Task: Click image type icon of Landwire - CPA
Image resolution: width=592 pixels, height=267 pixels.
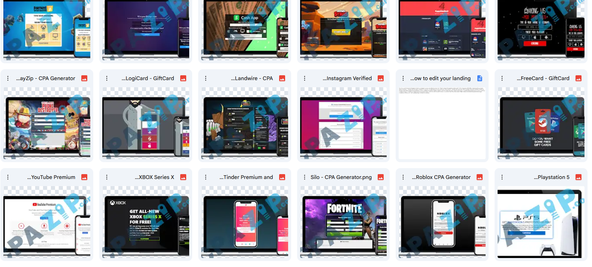Action: [282, 78]
